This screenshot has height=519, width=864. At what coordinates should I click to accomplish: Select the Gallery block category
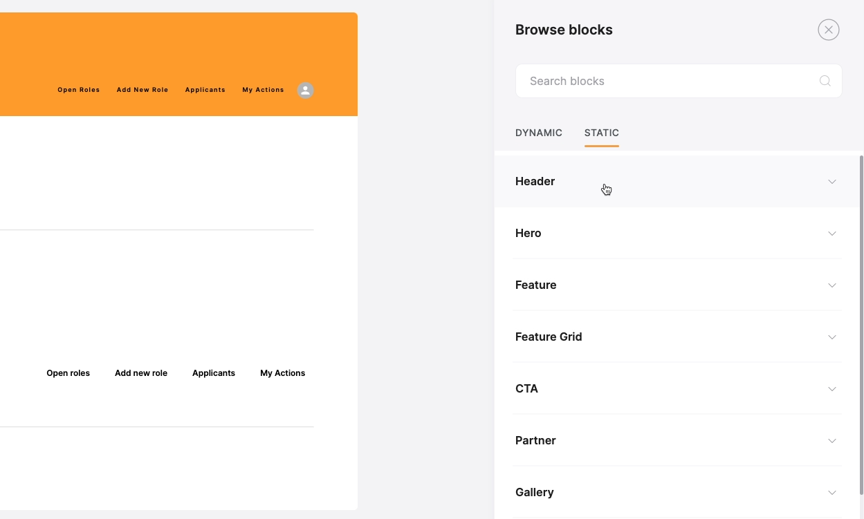tap(677, 492)
